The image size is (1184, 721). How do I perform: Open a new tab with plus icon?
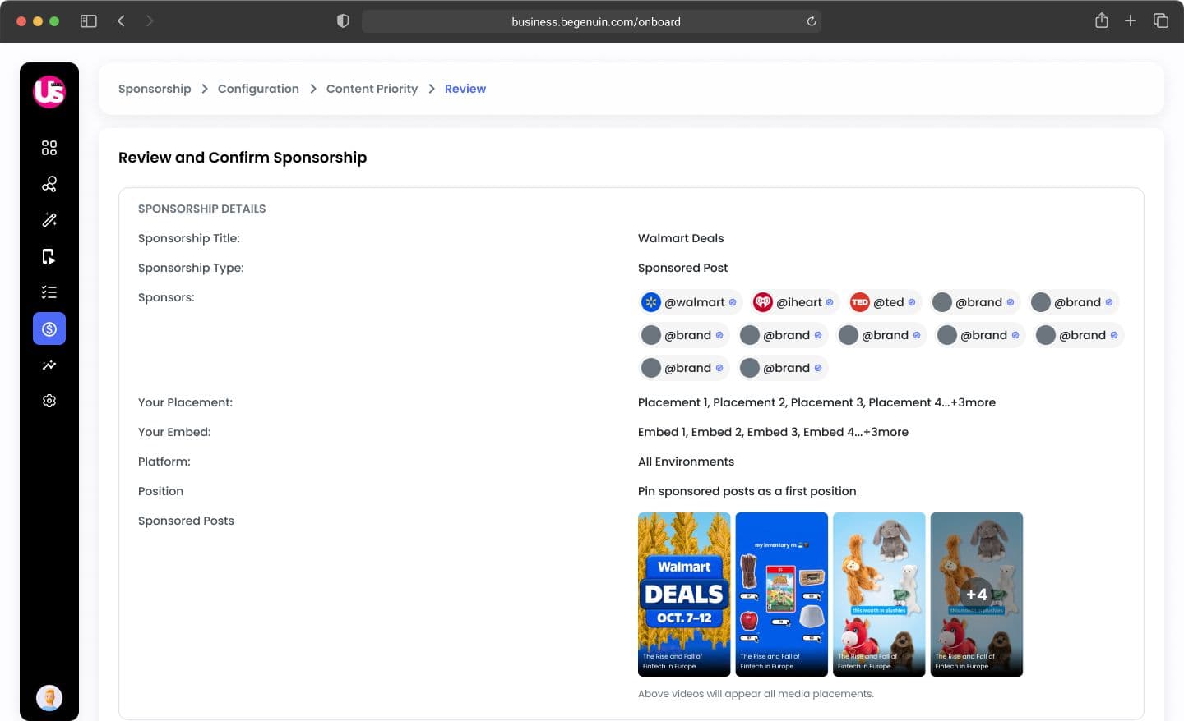[1131, 21]
